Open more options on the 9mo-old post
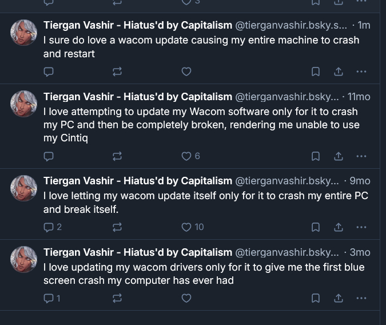Screen dimensions: 386x325 pyautogui.click(x=361, y=227)
